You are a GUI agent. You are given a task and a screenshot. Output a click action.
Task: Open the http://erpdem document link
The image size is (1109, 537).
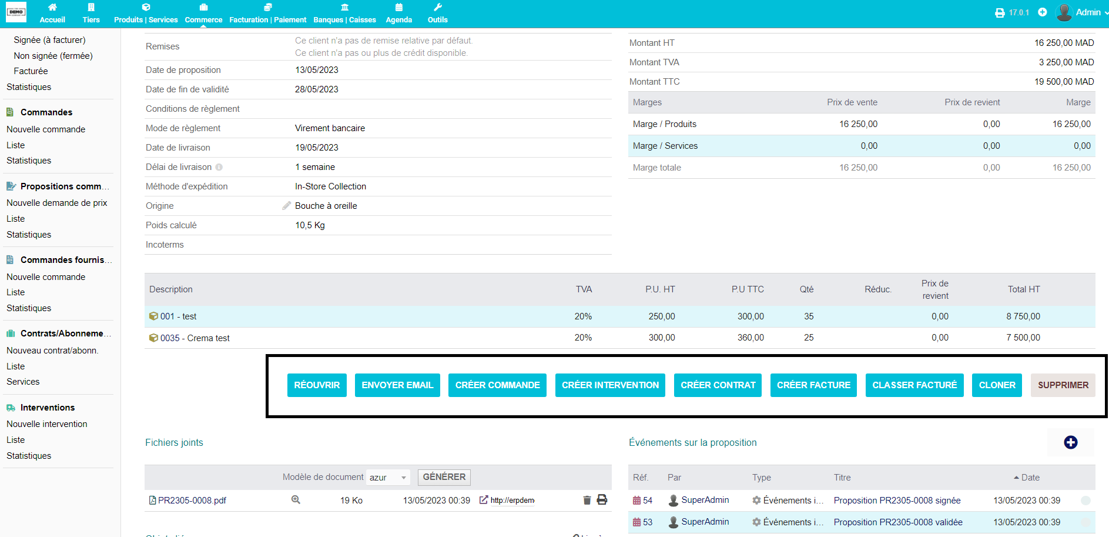[512, 501]
